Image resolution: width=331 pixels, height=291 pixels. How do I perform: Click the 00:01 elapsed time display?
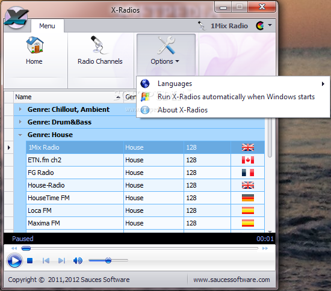point(265,239)
